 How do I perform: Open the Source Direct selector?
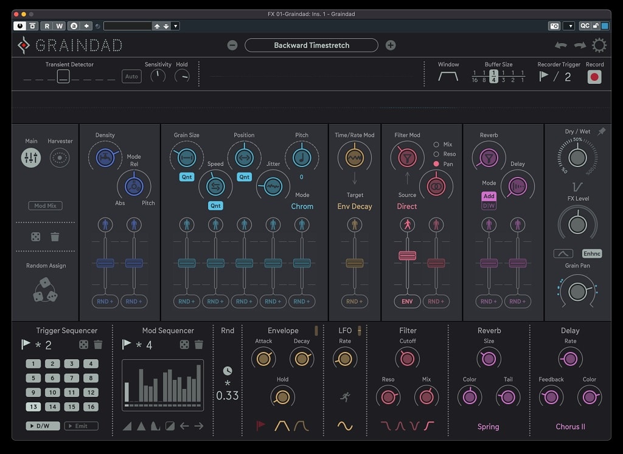(407, 207)
